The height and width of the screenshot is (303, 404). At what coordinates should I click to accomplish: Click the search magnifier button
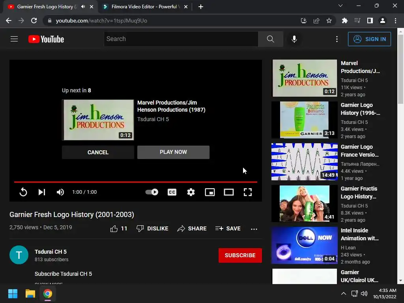tap(271, 39)
